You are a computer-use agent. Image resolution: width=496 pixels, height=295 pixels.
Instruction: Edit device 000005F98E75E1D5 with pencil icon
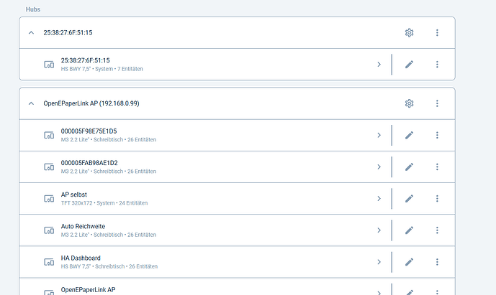click(x=409, y=135)
